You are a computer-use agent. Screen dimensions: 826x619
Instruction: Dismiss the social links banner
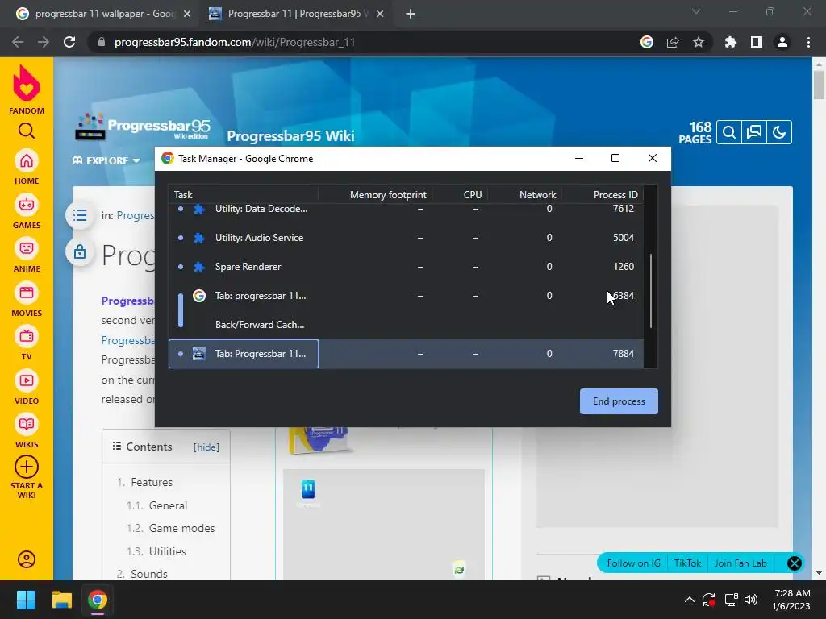coord(794,563)
